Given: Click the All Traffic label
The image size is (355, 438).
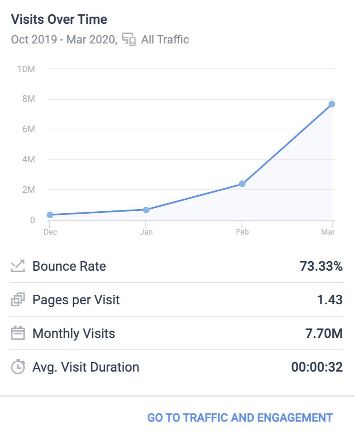Looking at the screenshot, I should (165, 40).
